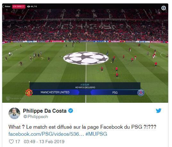Open Philippe Da Costa's profile picture

pos(14,113)
